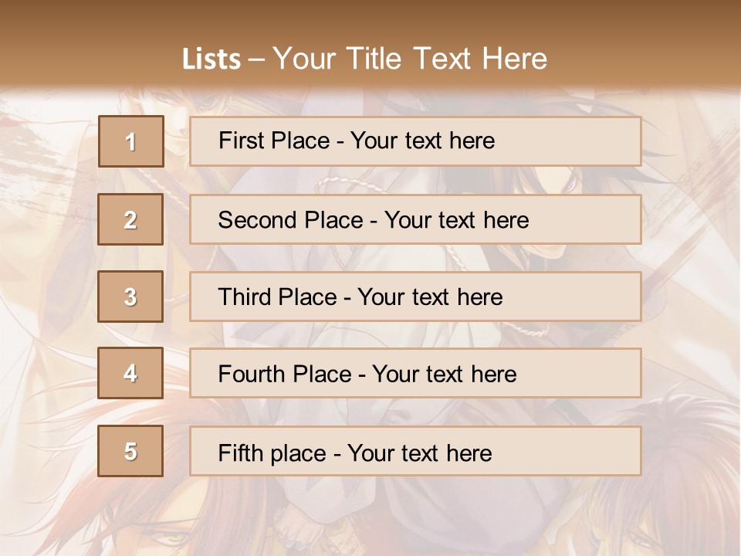Click 'Your text here' in the First Place row
741x556 pixels.
422,141
